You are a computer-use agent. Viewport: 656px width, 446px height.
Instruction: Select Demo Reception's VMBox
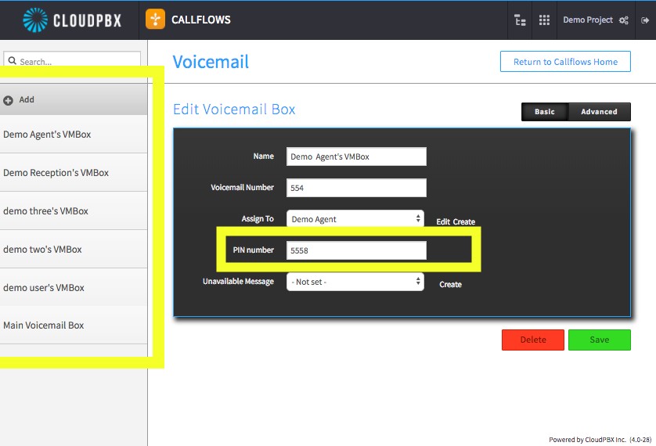[x=74, y=173]
